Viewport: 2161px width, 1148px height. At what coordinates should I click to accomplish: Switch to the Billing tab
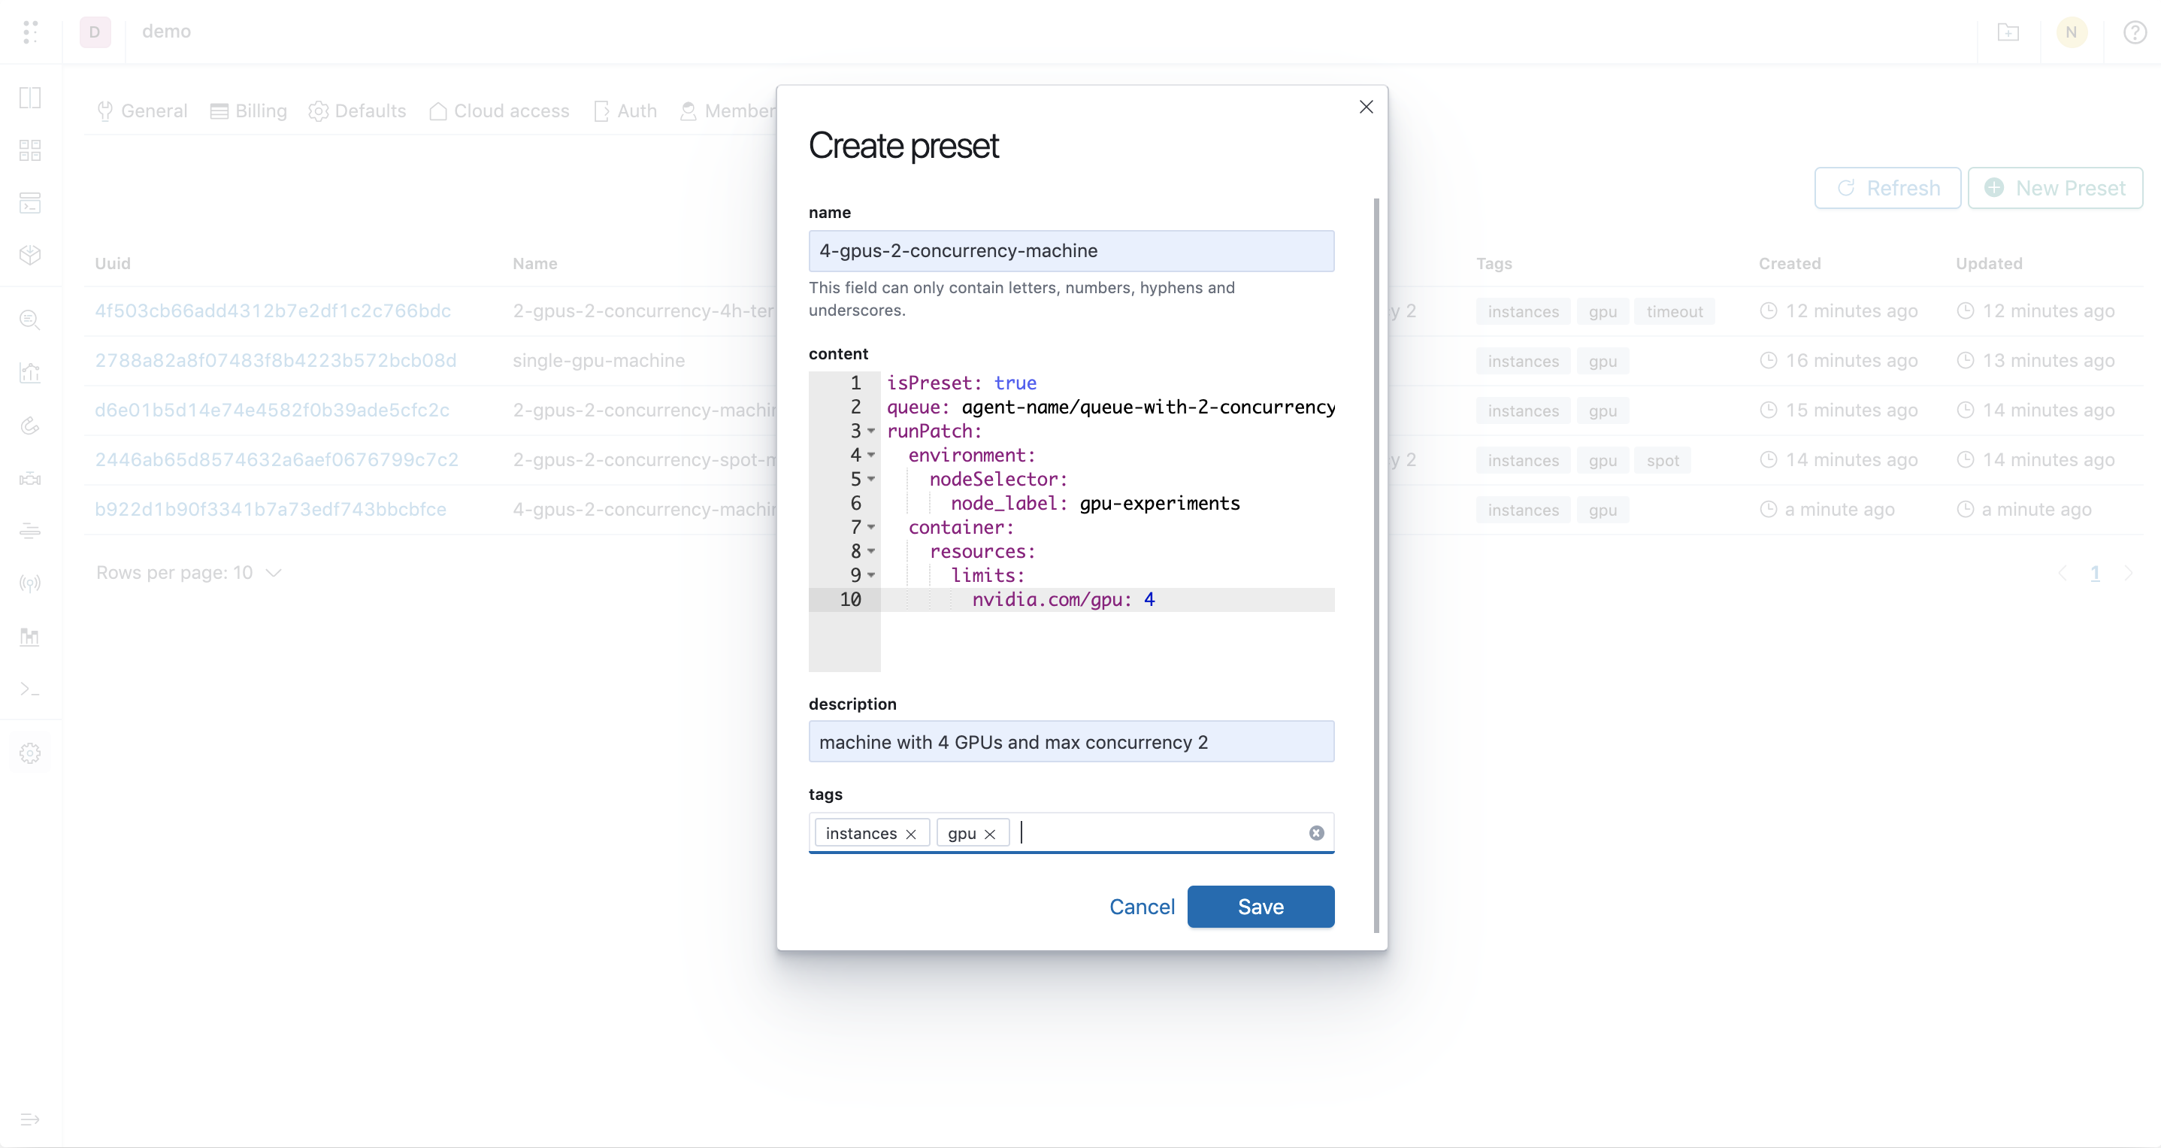248,111
